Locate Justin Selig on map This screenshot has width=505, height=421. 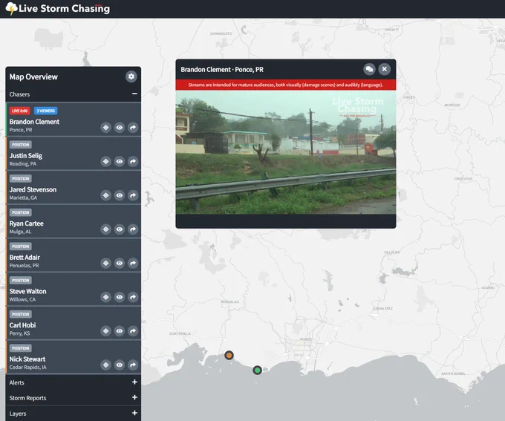click(105, 161)
